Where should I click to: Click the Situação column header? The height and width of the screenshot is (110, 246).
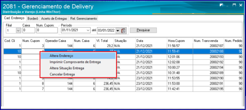pos(124,41)
